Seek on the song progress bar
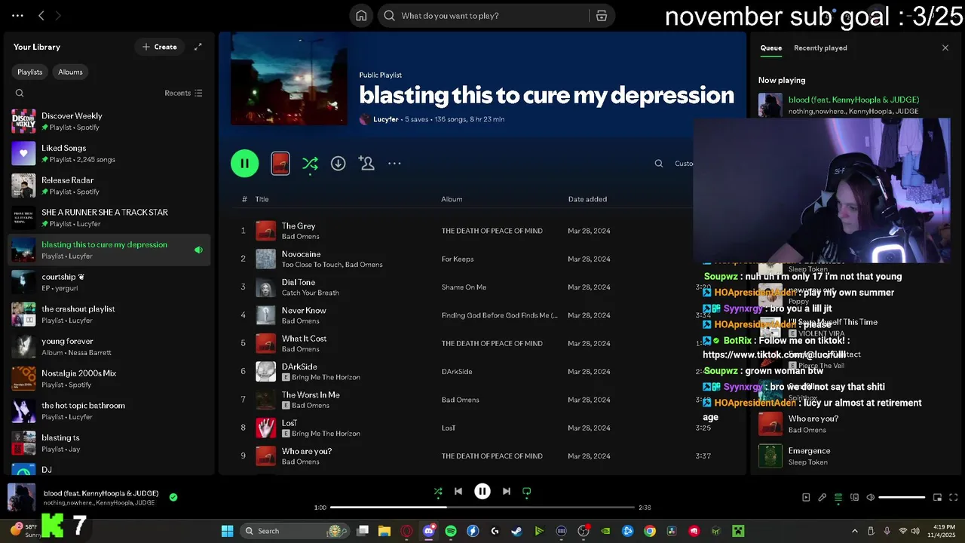 point(482,508)
